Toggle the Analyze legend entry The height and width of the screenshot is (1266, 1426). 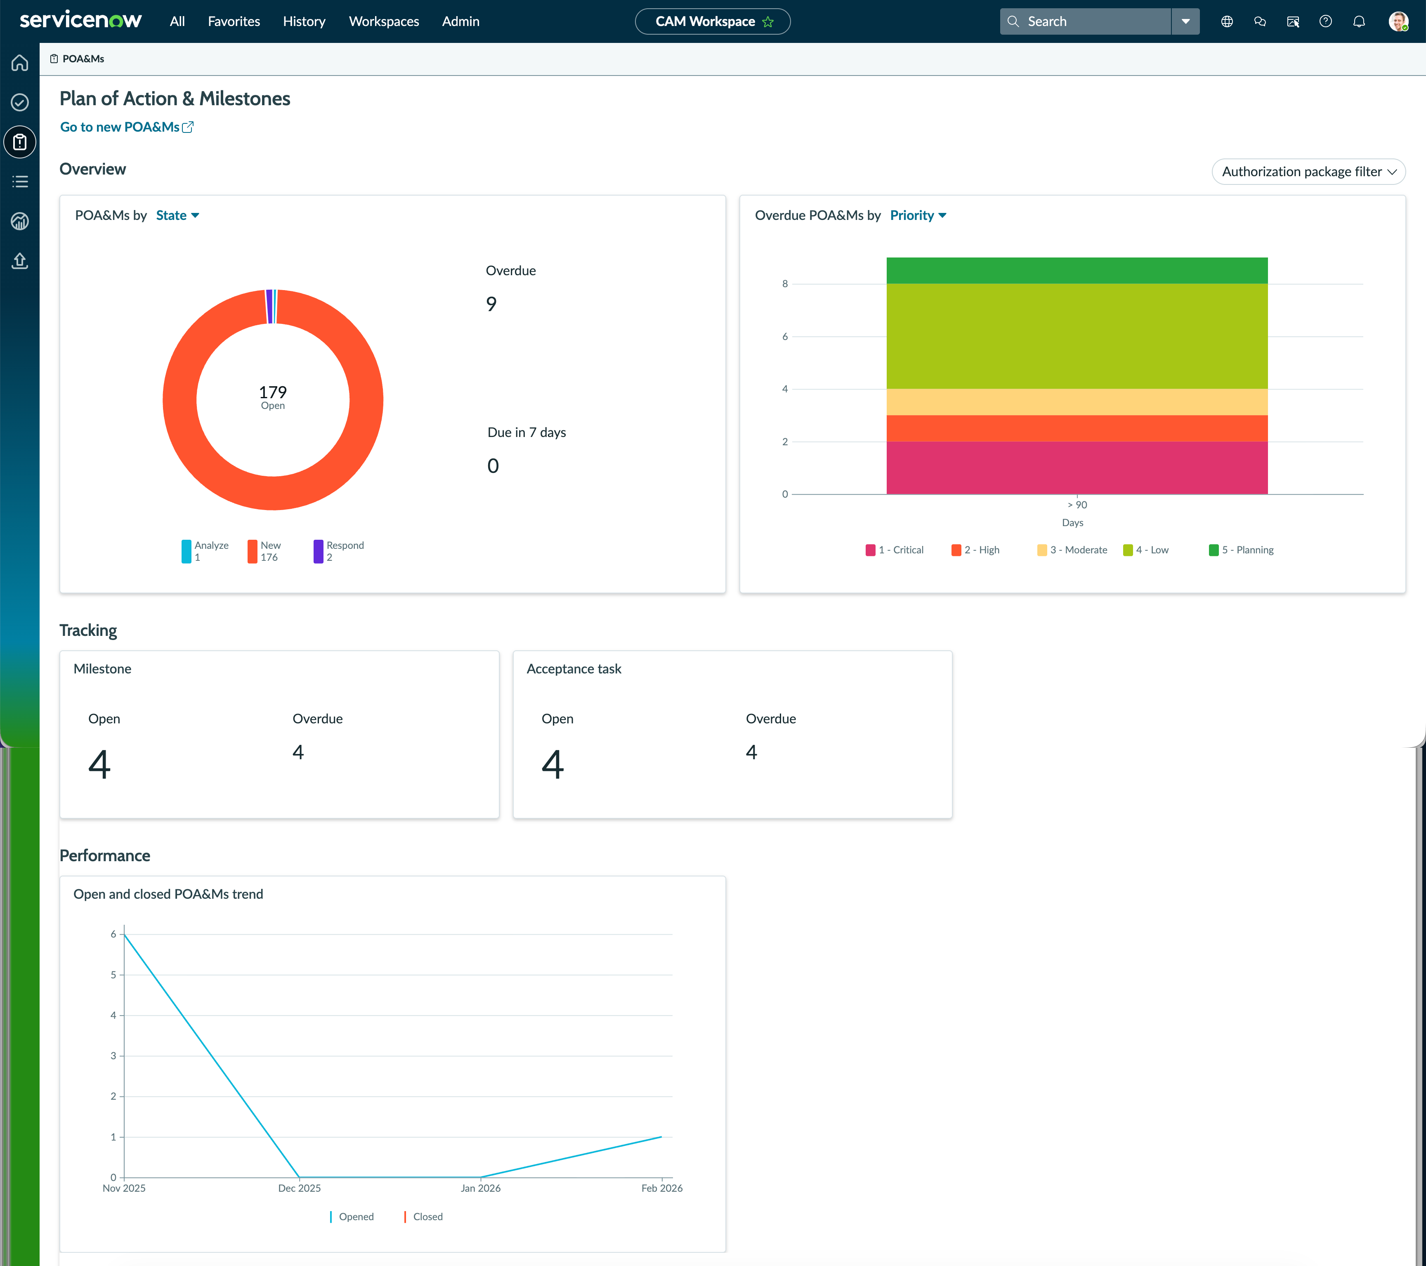click(205, 551)
